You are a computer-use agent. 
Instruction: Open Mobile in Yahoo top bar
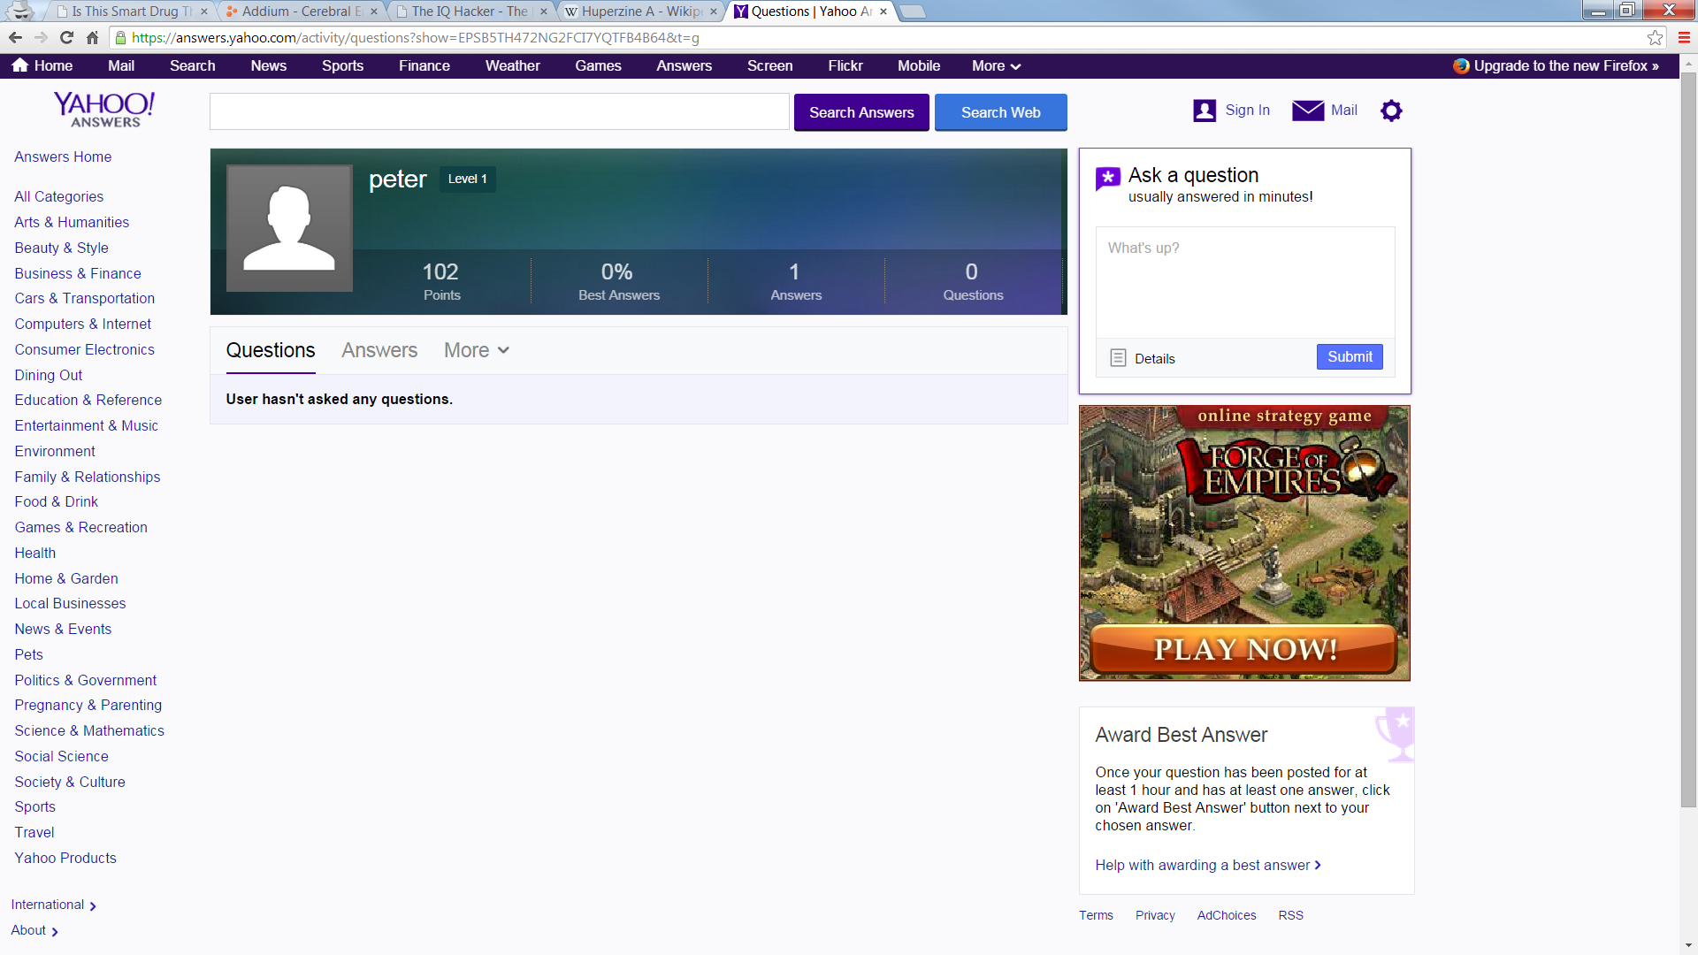[x=919, y=66]
